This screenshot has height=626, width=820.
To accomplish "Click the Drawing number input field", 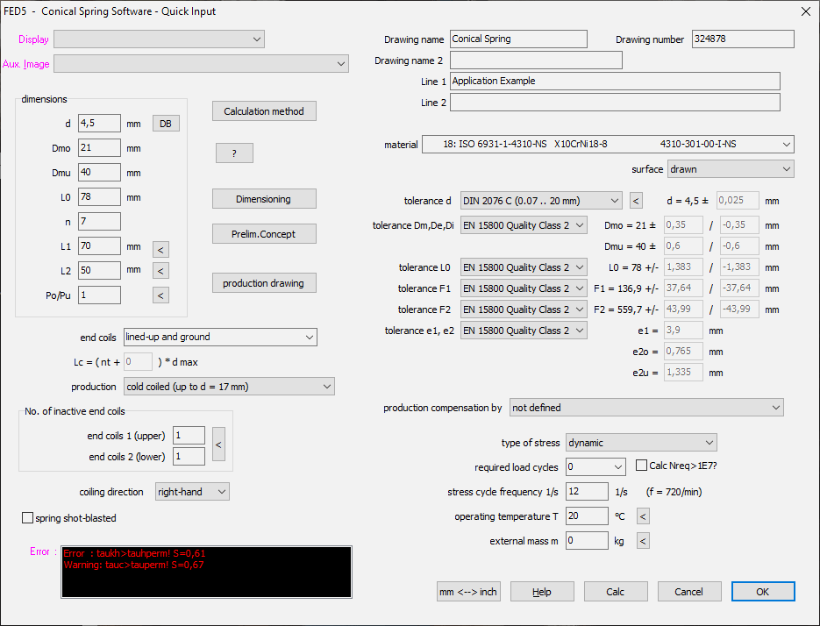I will pyautogui.click(x=742, y=39).
